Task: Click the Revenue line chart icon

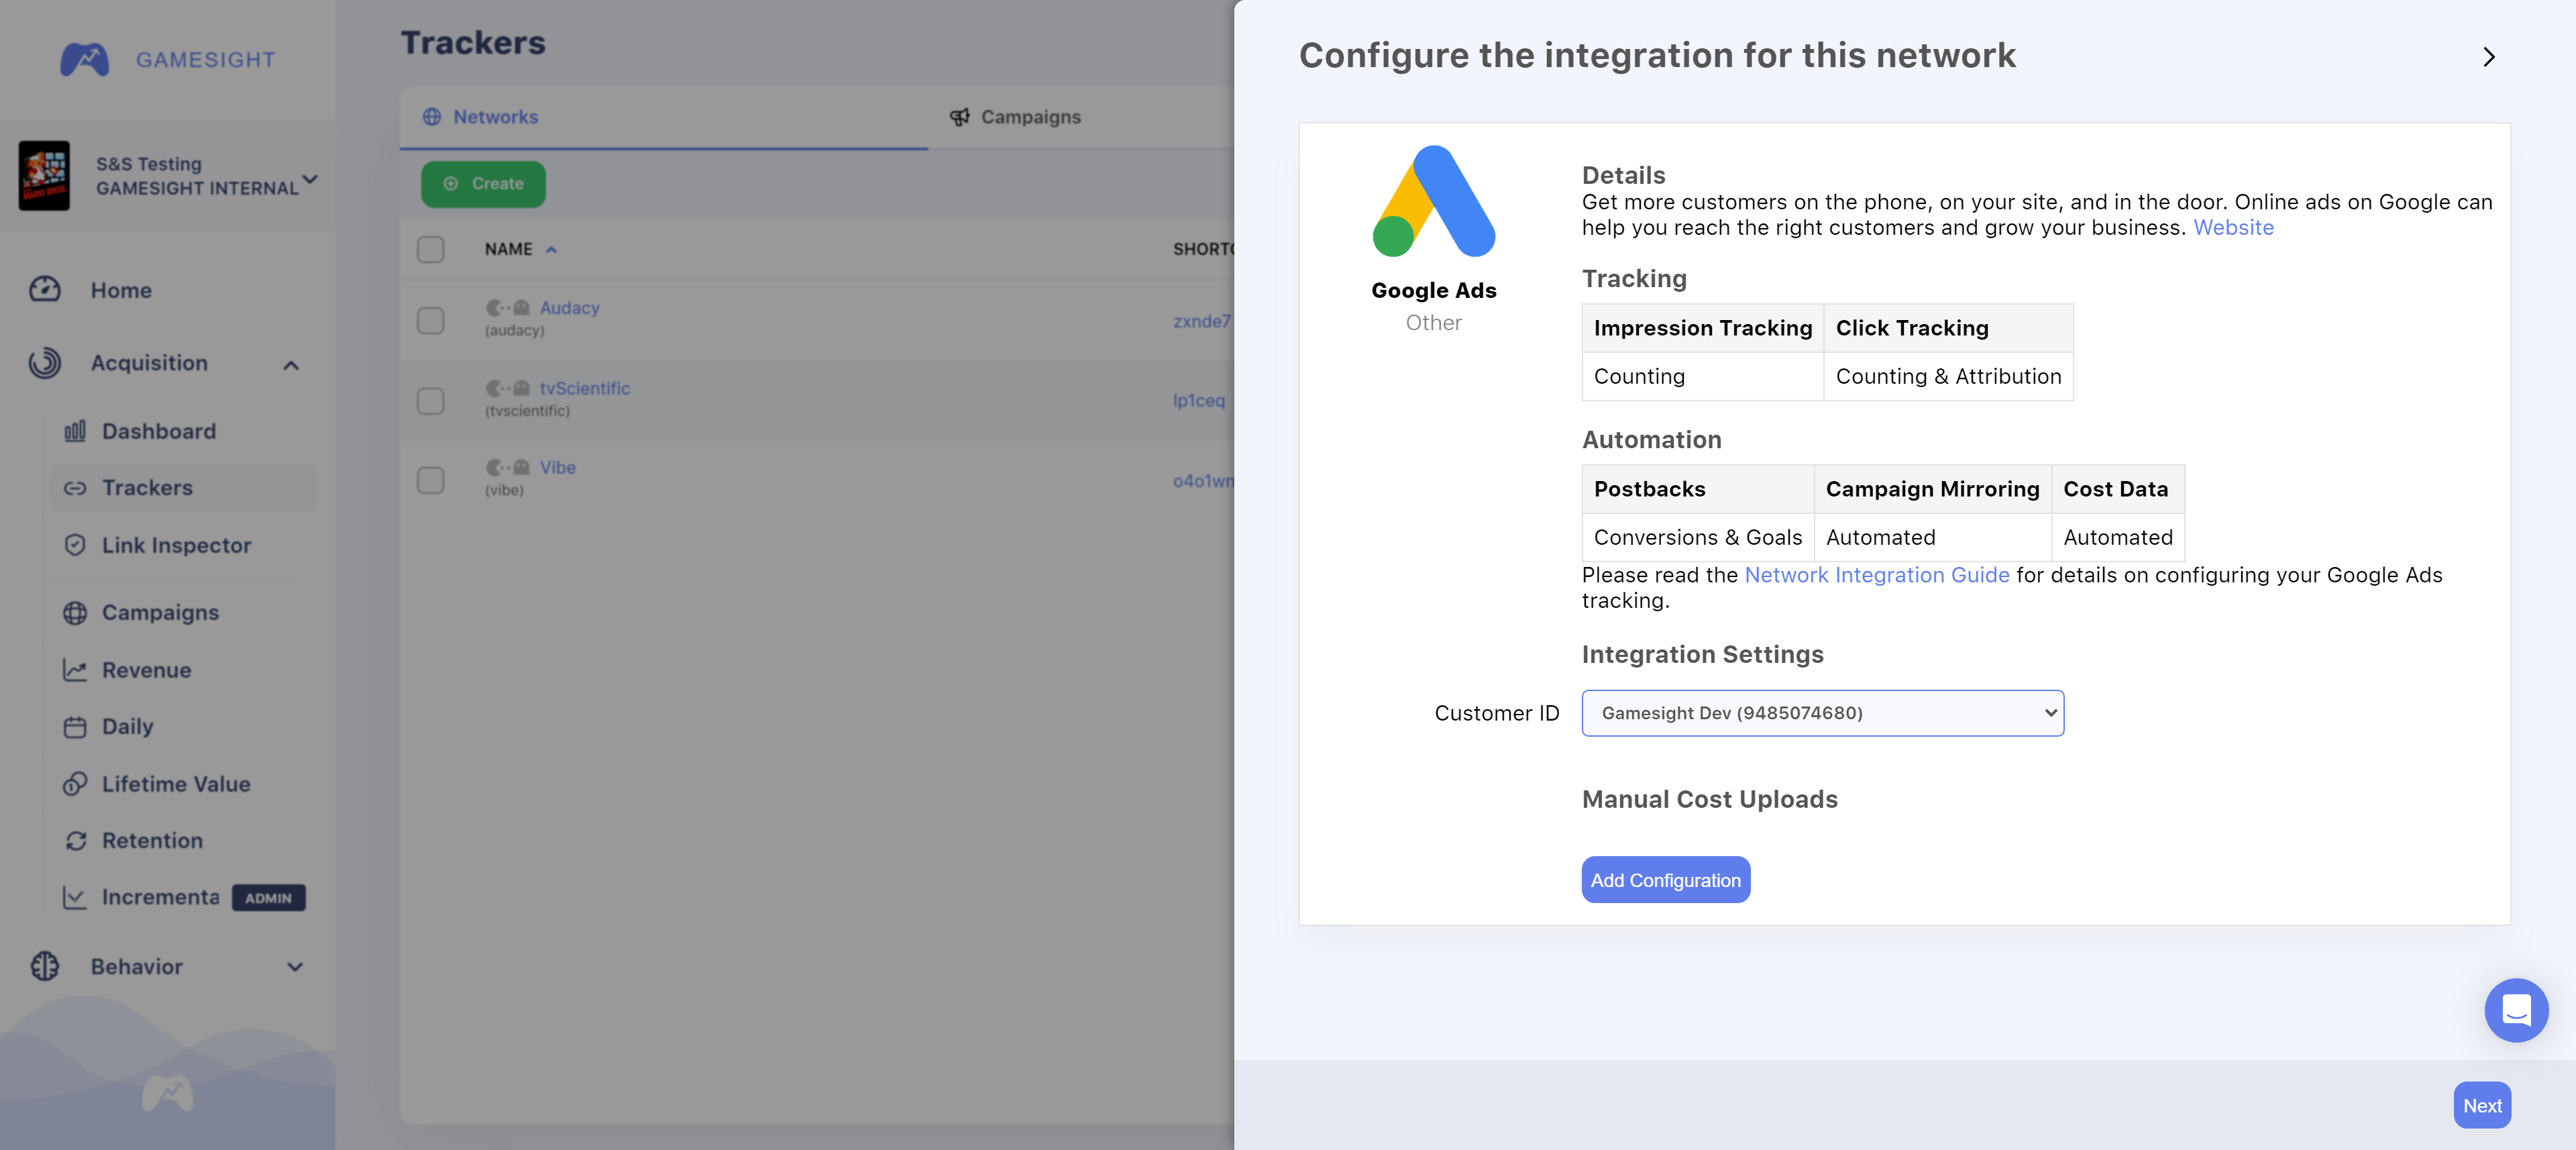Action: 75,670
